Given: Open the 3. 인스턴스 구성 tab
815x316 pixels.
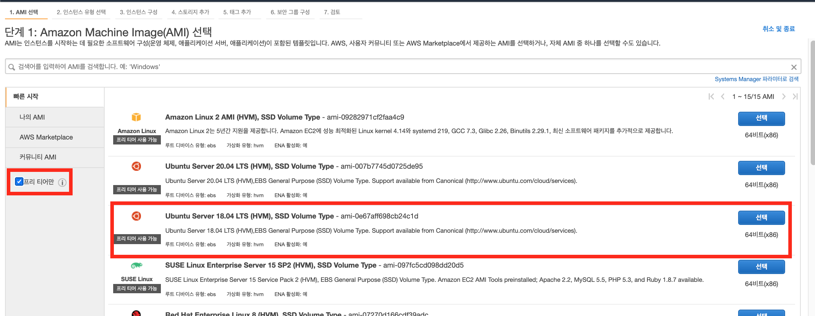Looking at the screenshot, I should tap(138, 12).
